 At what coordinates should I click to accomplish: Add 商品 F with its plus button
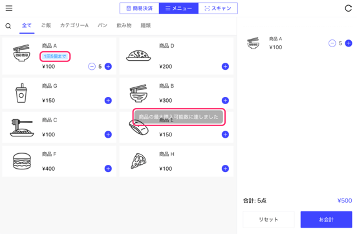click(108, 169)
